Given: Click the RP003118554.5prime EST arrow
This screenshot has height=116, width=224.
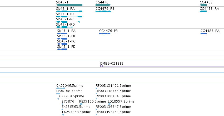Looking at the screenshot, I should (96, 94).
